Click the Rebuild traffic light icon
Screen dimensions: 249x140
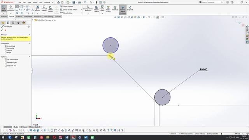[x=96, y=2]
